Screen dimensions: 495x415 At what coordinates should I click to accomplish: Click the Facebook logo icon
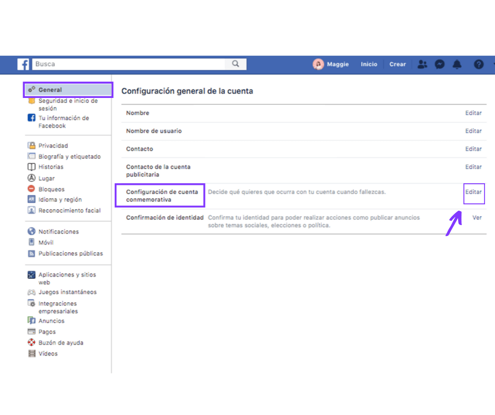click(23, 64)
